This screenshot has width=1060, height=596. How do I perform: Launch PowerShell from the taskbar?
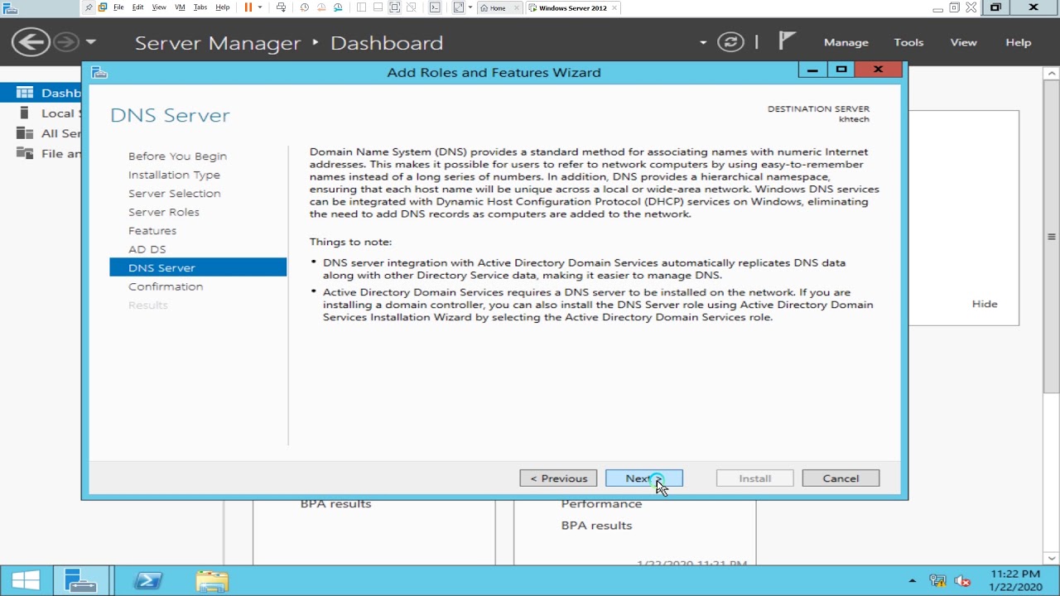point(147,581)
